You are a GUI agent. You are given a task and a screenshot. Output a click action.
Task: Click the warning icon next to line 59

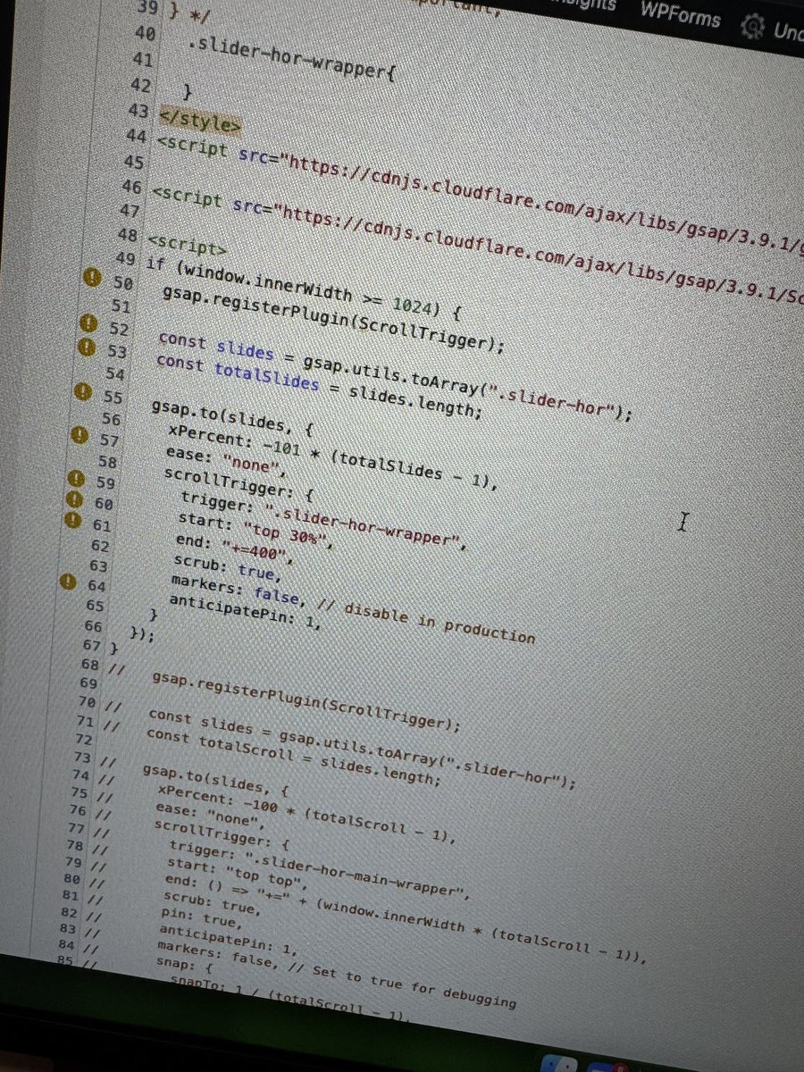(78, 479)
